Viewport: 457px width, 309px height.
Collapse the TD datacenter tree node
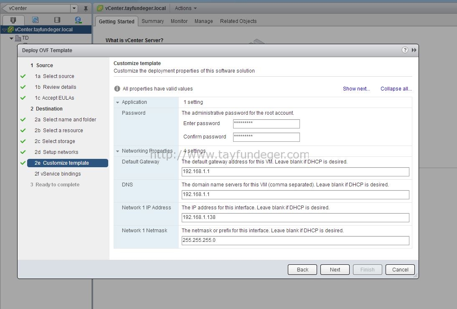click(x=11, y=38)
